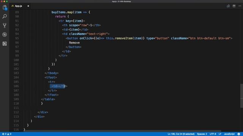Open the Debug view icon

5,34
